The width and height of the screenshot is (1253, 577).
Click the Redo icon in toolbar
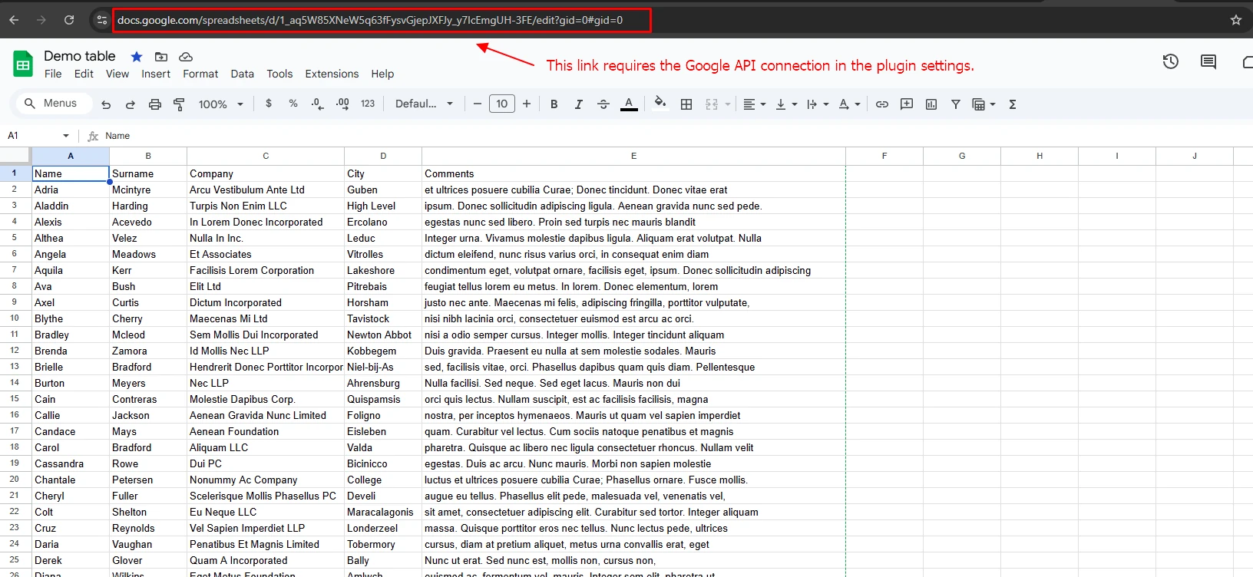pos(131,104)
